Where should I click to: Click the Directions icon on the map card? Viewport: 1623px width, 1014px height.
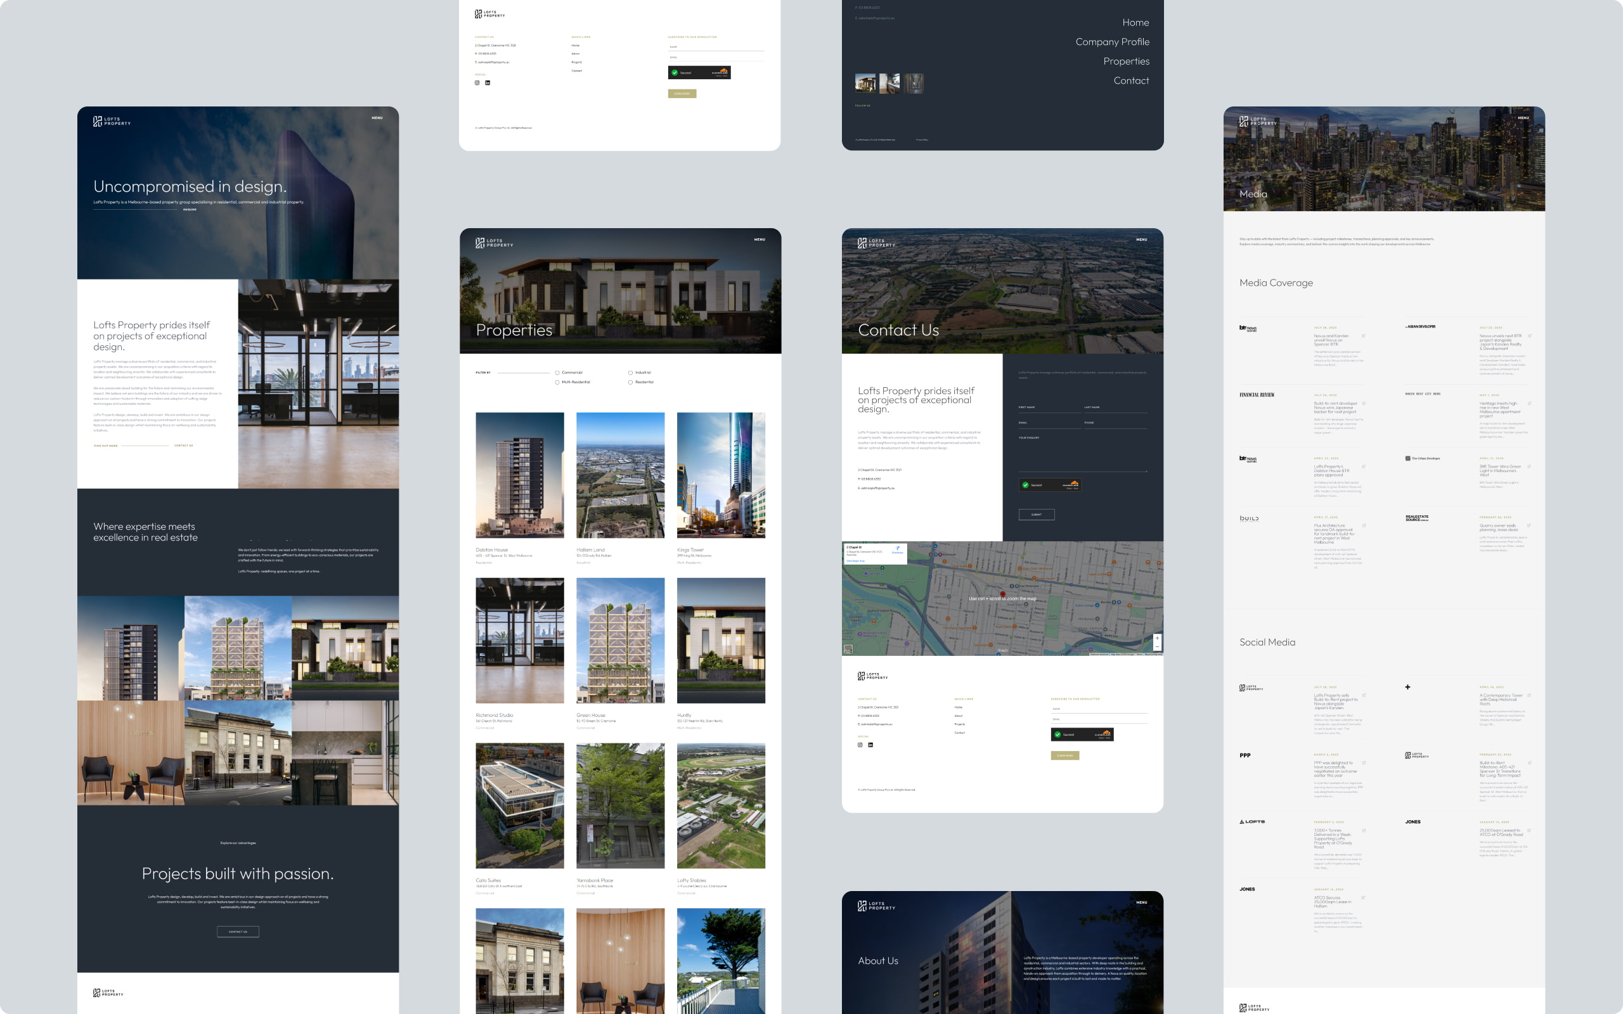click(x=897, y=549)
